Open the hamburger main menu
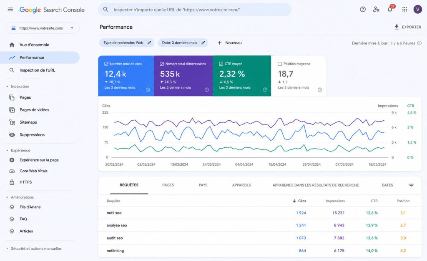427x261 pixels. [x=10, y=10]
